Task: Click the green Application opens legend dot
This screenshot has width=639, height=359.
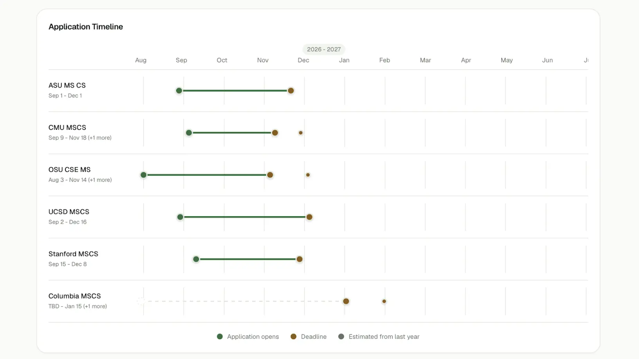Action: [x=220, y=337]
